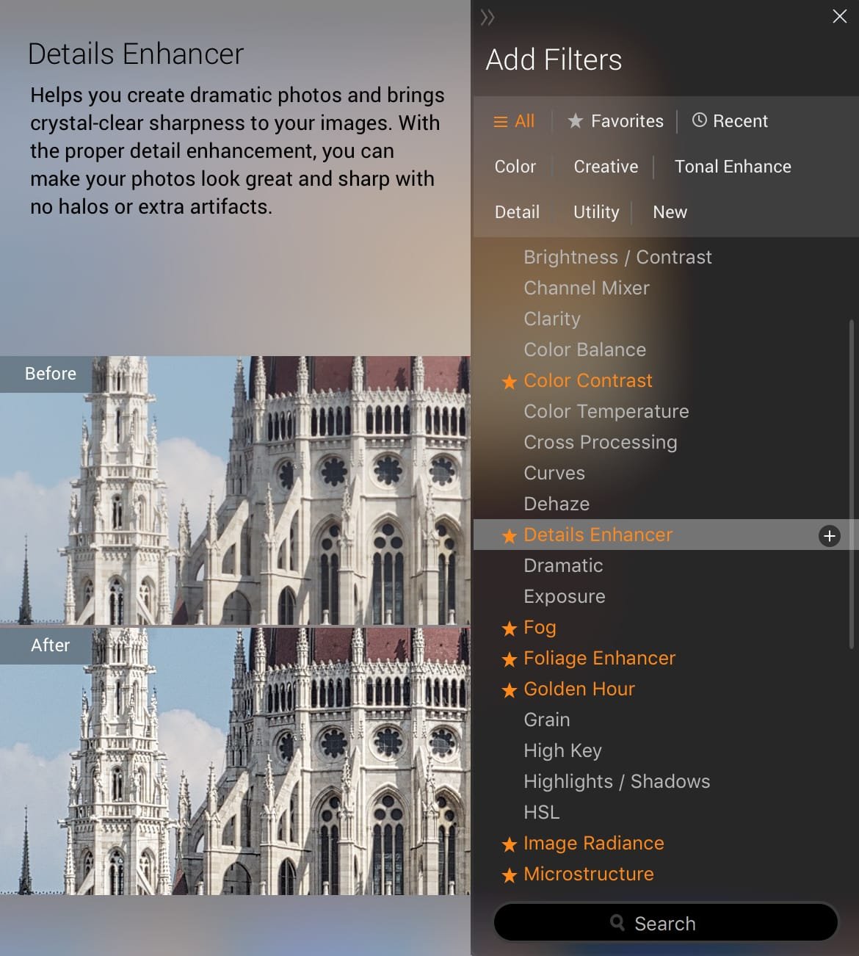Image resolution: width=859 pixels, height=956 pixels.
Task: Show the Favorites filter tab
Action: 615,121
